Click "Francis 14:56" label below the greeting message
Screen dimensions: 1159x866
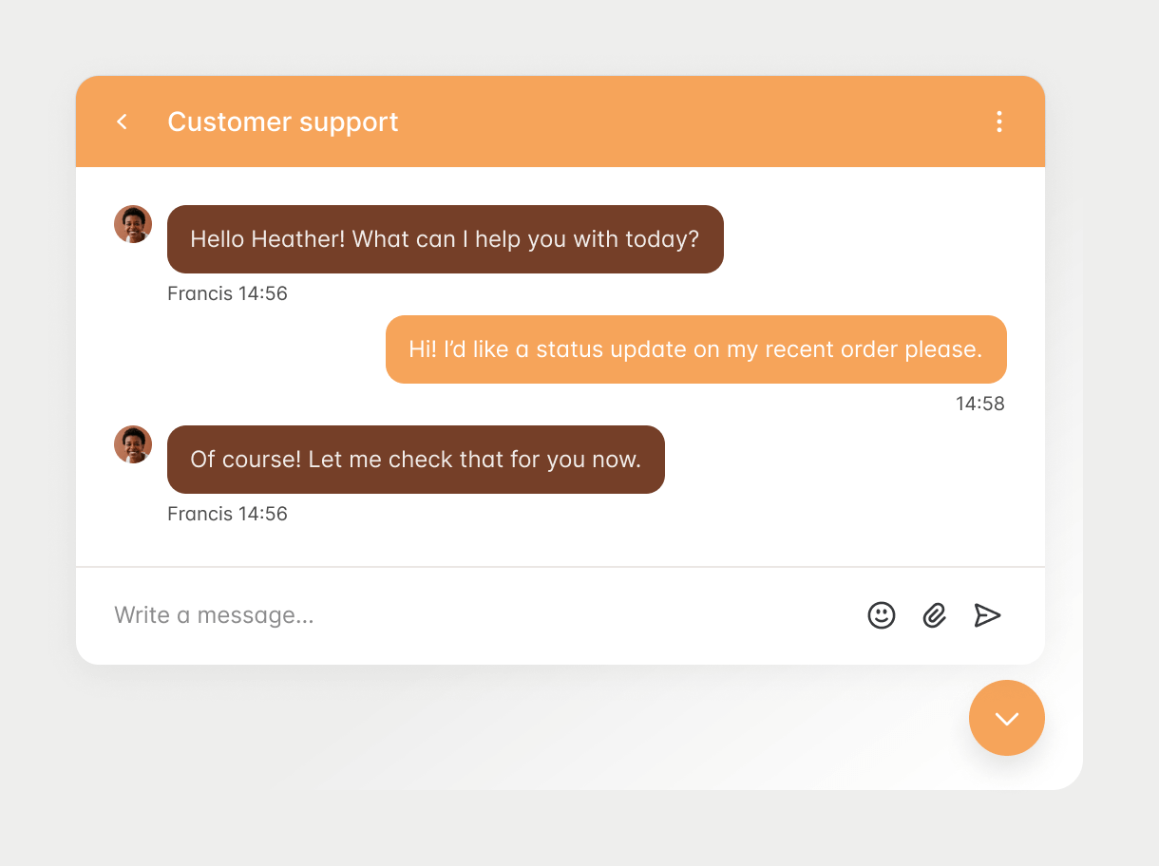pos(227,293)
